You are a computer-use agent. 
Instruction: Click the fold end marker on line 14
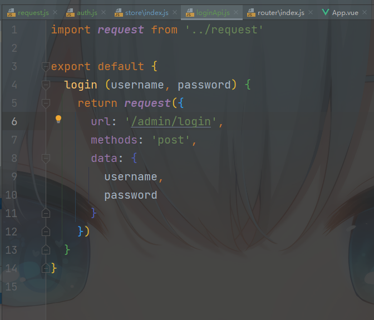click(46, 268)
